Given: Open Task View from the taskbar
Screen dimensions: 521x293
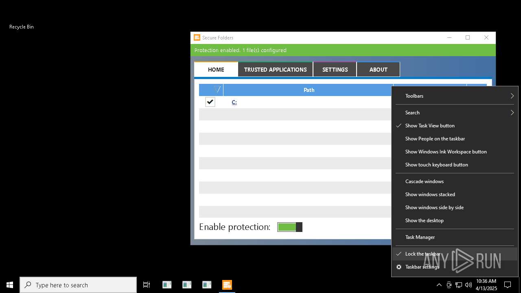Looking at the screenshot, I should pyautogui.click(x=147, y=285).
